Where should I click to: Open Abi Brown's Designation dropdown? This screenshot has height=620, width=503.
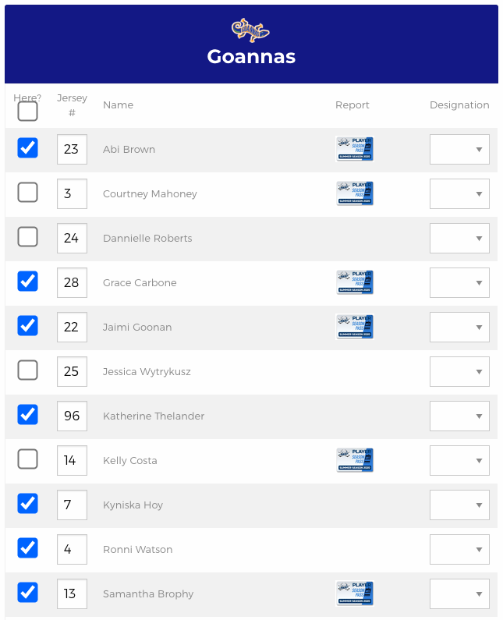(459, 149)
